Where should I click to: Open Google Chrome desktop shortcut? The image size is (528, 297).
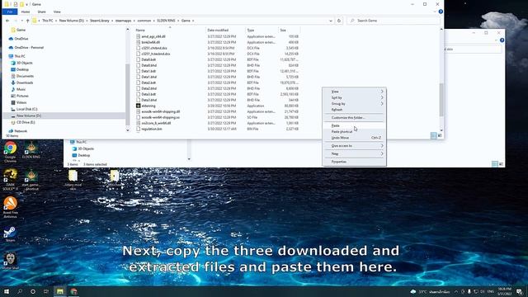coord(10,152)
